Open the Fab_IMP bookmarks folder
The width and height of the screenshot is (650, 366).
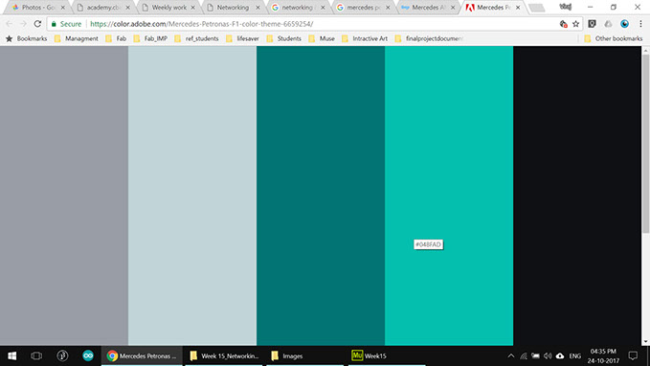150,38
